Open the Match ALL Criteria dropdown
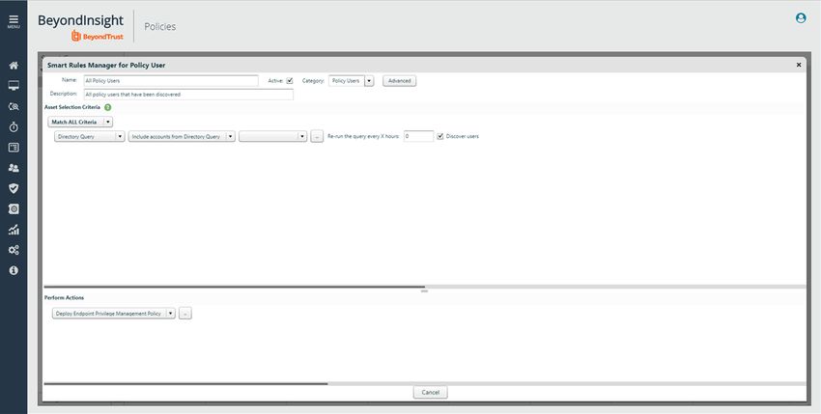Screen dimensions: 821x414 [x=80, y=122]
